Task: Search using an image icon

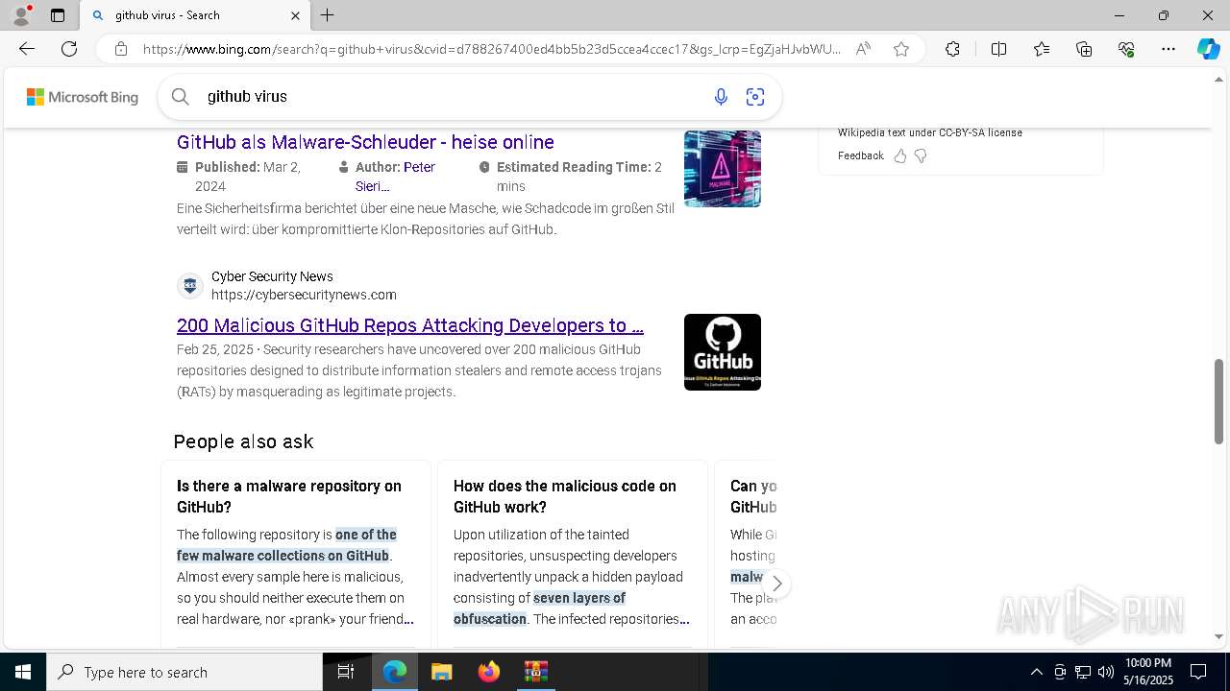Action: 755,96
